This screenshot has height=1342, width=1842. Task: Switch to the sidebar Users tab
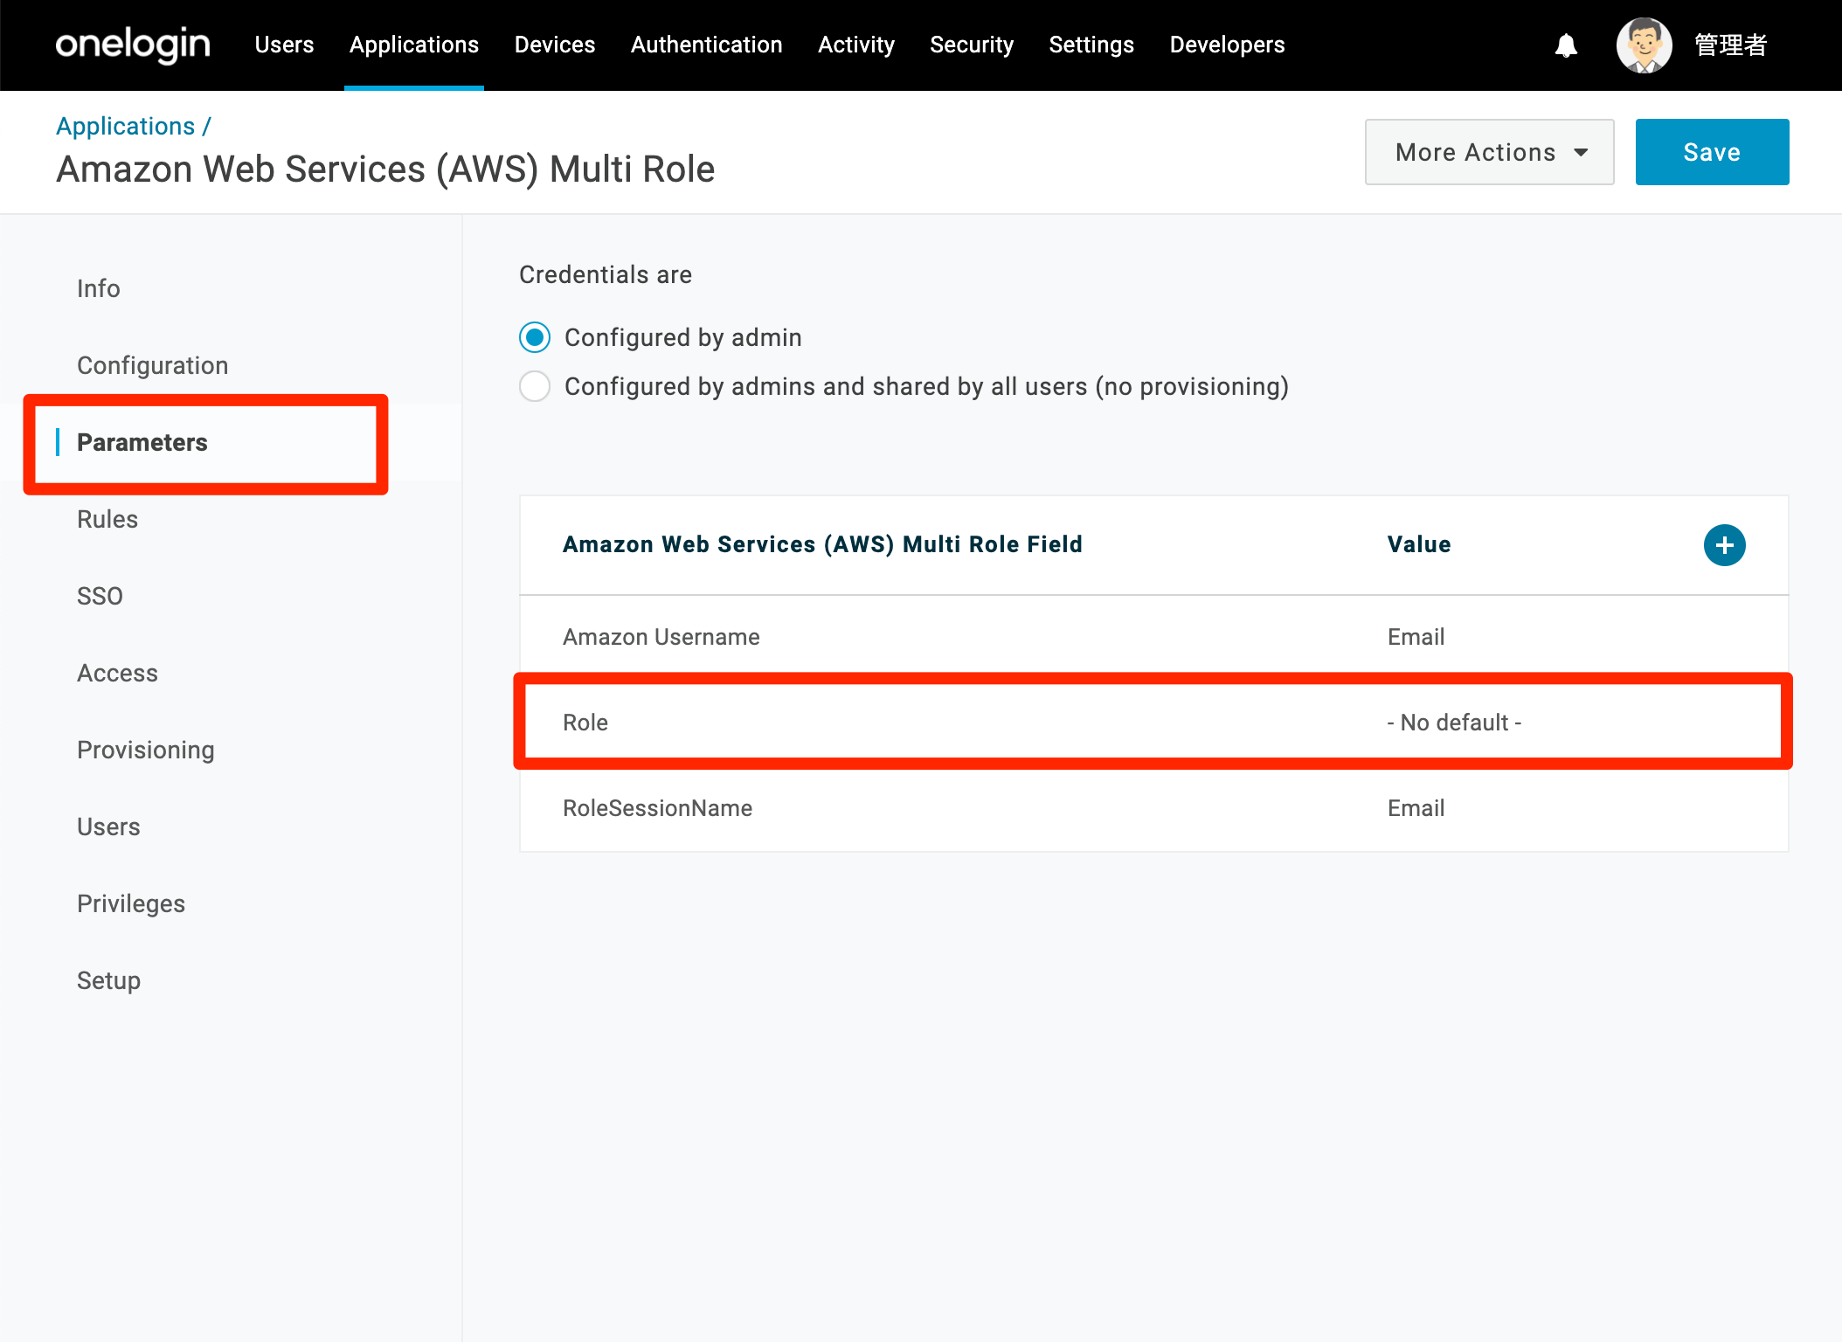click(x=108, y=827)
